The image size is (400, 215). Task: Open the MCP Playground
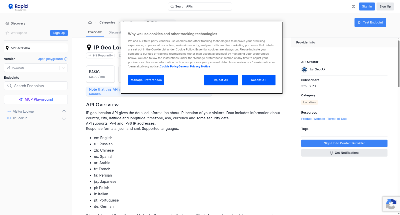[36, 99]
